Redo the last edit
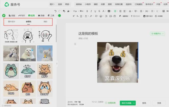The height and width of the screenshot is (107, 169). tap(59, 11)
